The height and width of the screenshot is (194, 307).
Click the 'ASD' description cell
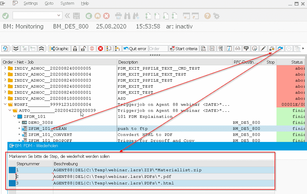pos(122,98)
